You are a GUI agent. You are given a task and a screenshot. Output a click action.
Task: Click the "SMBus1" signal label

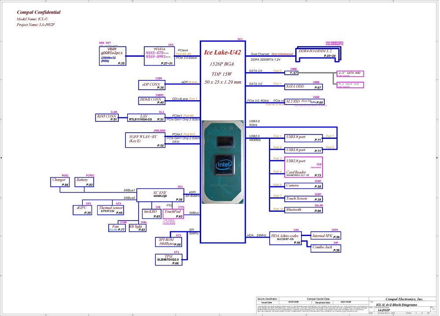coord(129,190)
